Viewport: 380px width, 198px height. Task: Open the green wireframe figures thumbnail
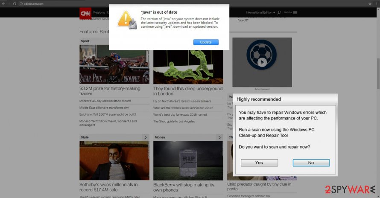pos(188,67)
